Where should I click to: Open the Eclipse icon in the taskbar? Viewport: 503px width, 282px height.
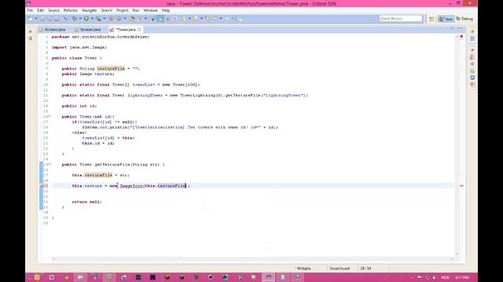click(x=268, y=277)
